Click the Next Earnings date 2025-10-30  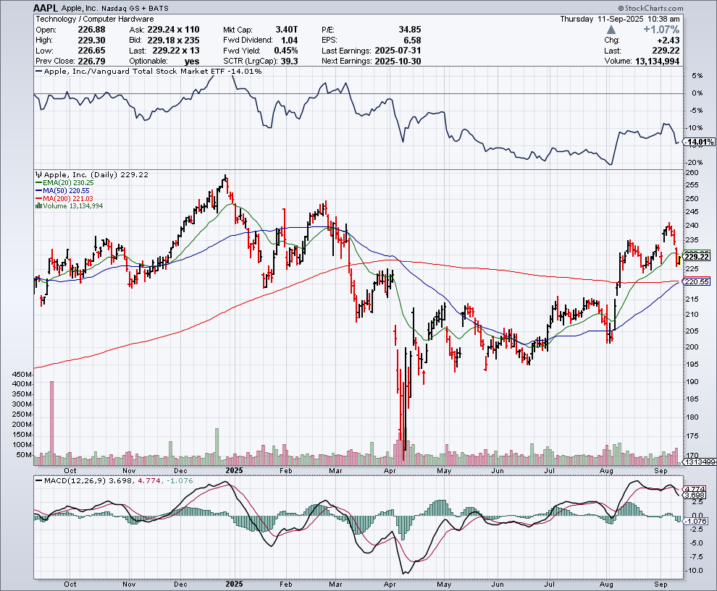pos(398,61)
